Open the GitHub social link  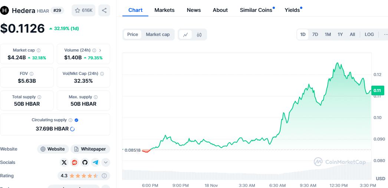[x=85, y=162]
